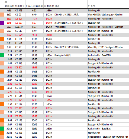The width and height of the screenshot is (129, 139).
Task: Click remark Rheingoldの名残
Action: 62,55
